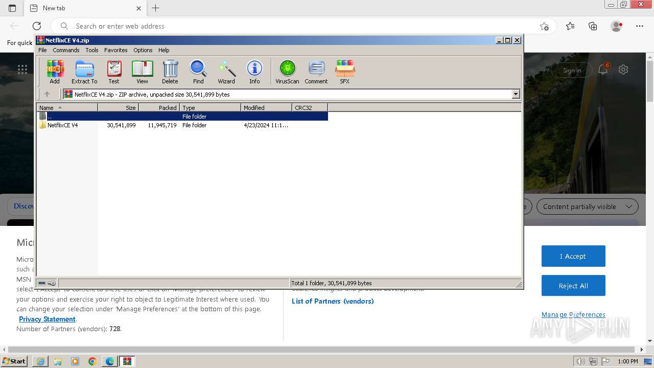Start VirusScan on the archive
This screenshot has width=654, height=368.
click(287, 72)
